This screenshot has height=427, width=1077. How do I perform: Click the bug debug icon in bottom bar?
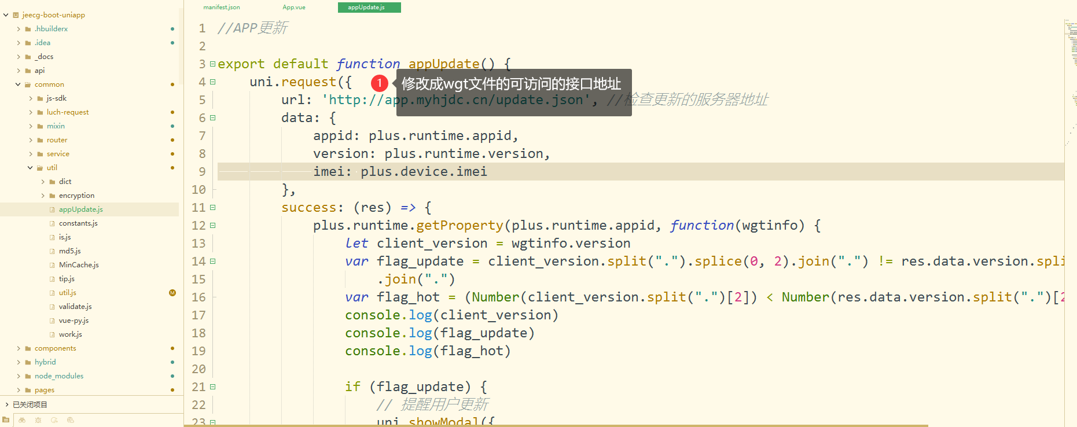point(38,420)
